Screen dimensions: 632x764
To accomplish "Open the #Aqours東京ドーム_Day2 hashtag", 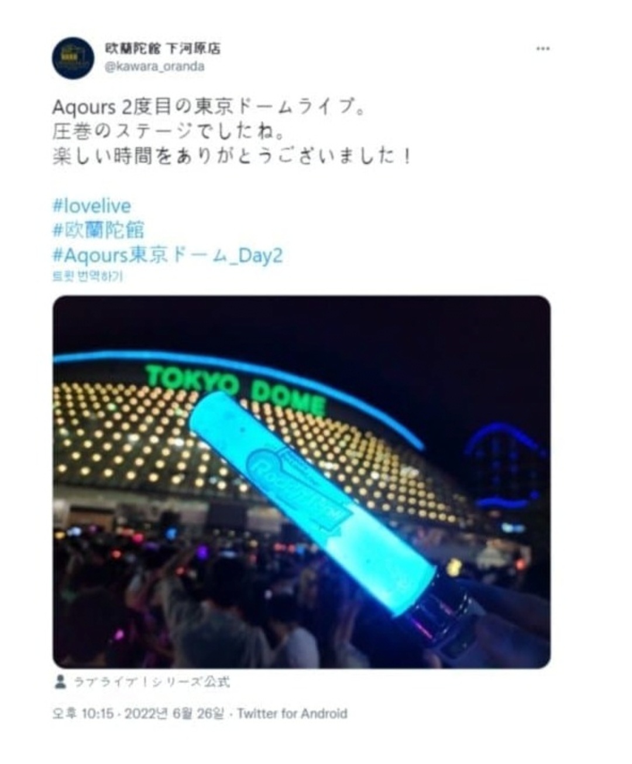I will pos(167,255).
